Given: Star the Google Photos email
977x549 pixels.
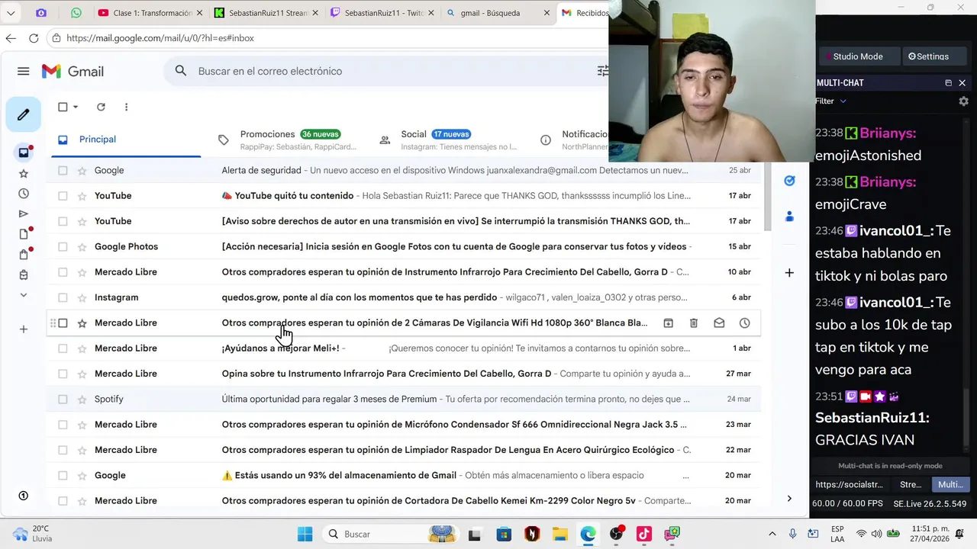Looking at the screenshot, I should 82,247.
